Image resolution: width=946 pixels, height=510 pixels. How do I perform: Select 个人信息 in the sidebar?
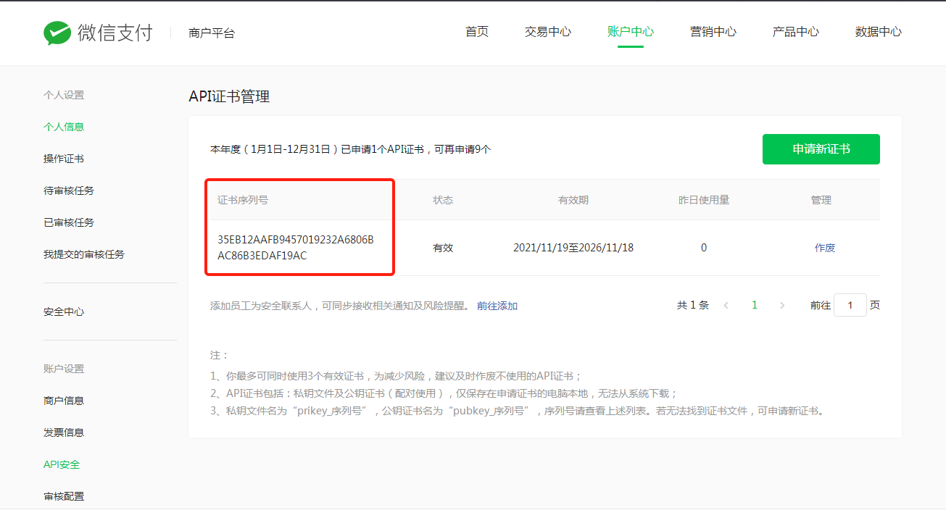(64, 127)
